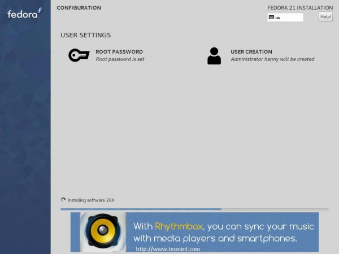Image resolution: width=339 pixels, height=254 pixels.
Task: Click the FEDORA 21 INSTALLATION title
Action: [x=300, y=8]
